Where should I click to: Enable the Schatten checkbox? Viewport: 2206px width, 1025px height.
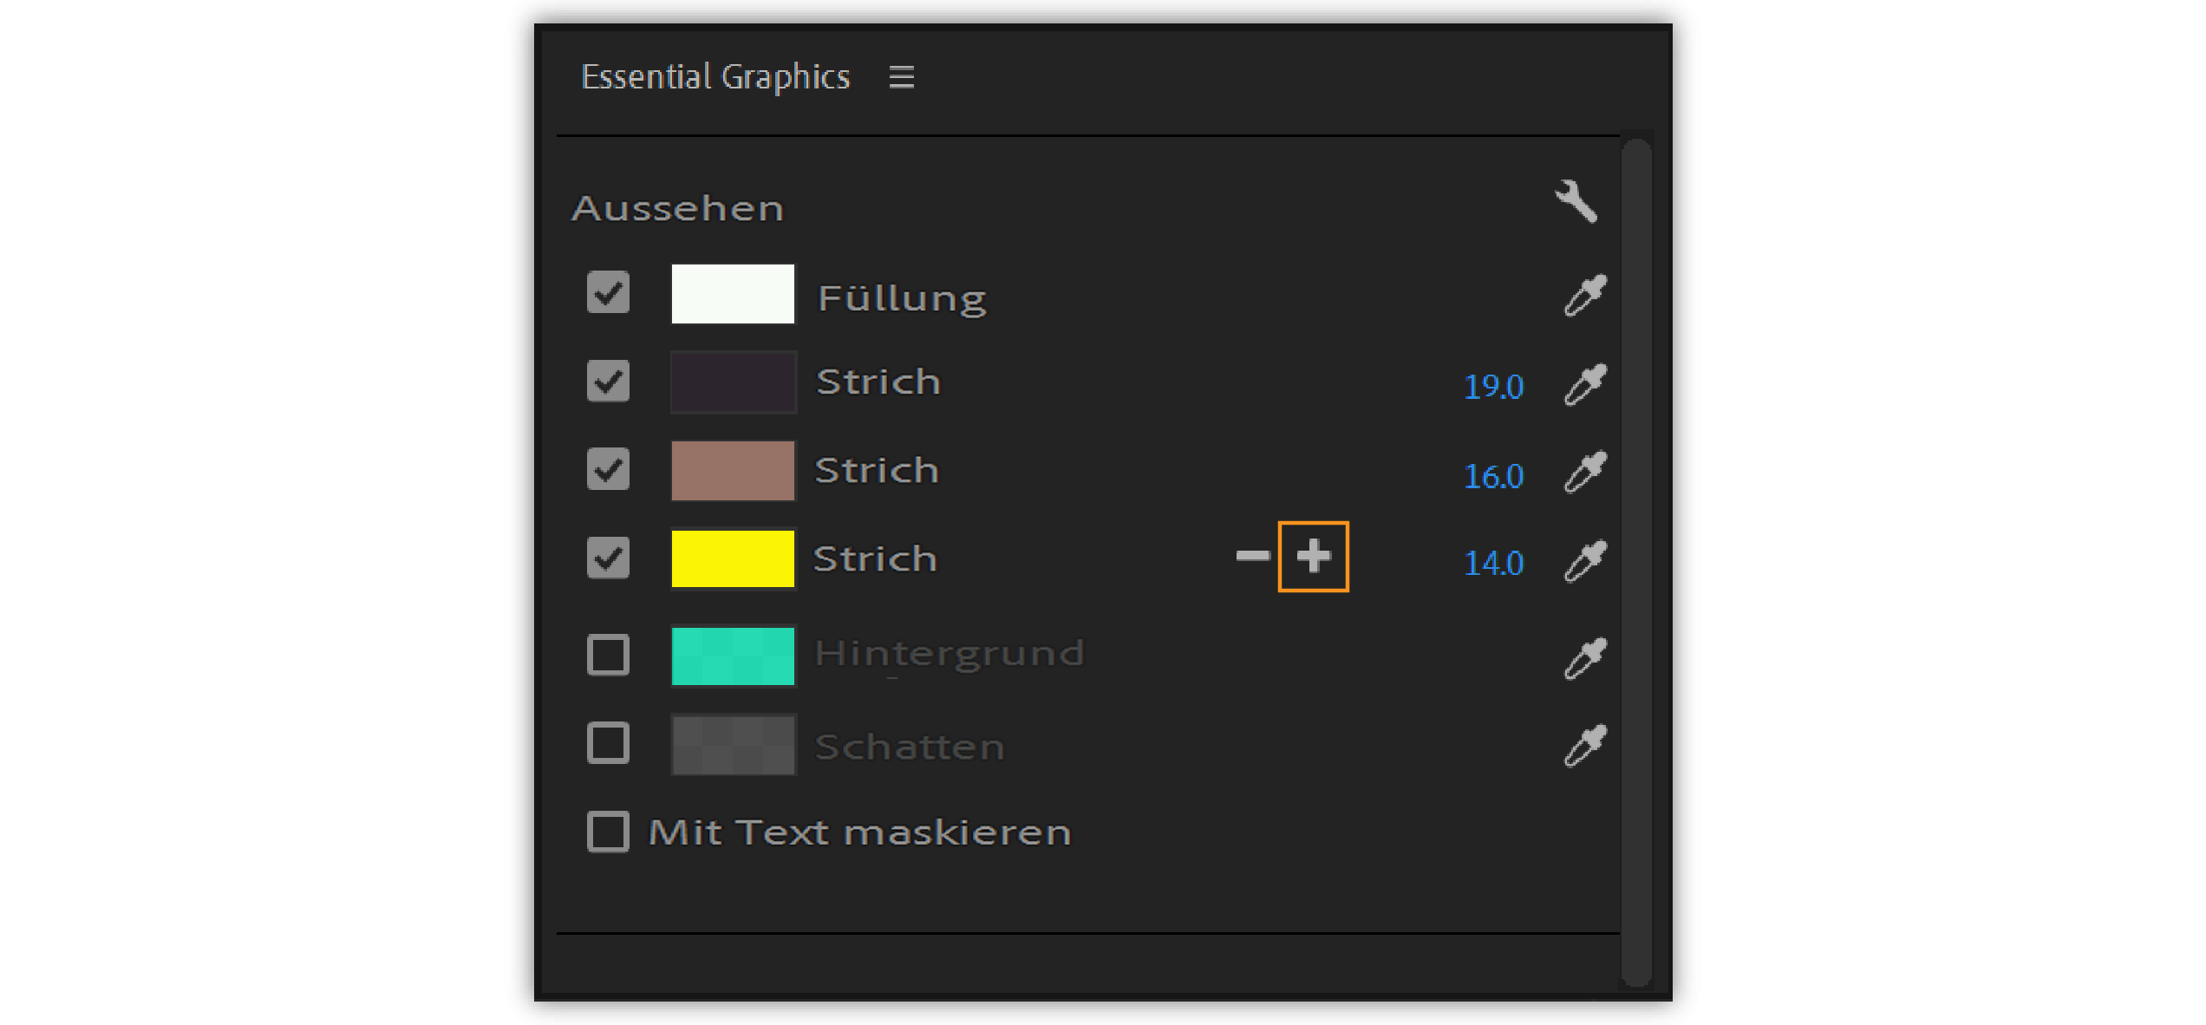click(x=608, y=743)
